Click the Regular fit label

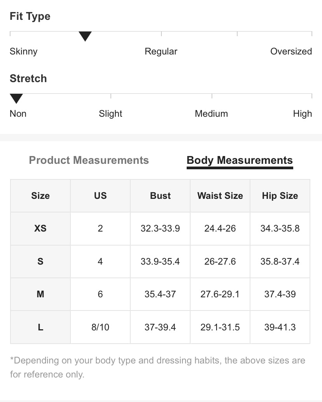(161, 51)
